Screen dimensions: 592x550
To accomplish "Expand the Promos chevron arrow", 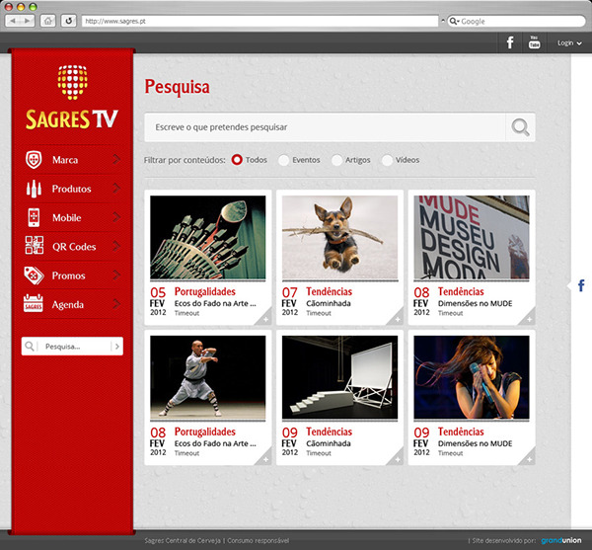I will point(116,275).
